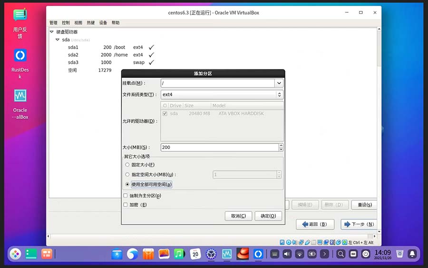Select the 使用全部可用空间 radio option
Screen dimensions: 428x268
[127, 184]
